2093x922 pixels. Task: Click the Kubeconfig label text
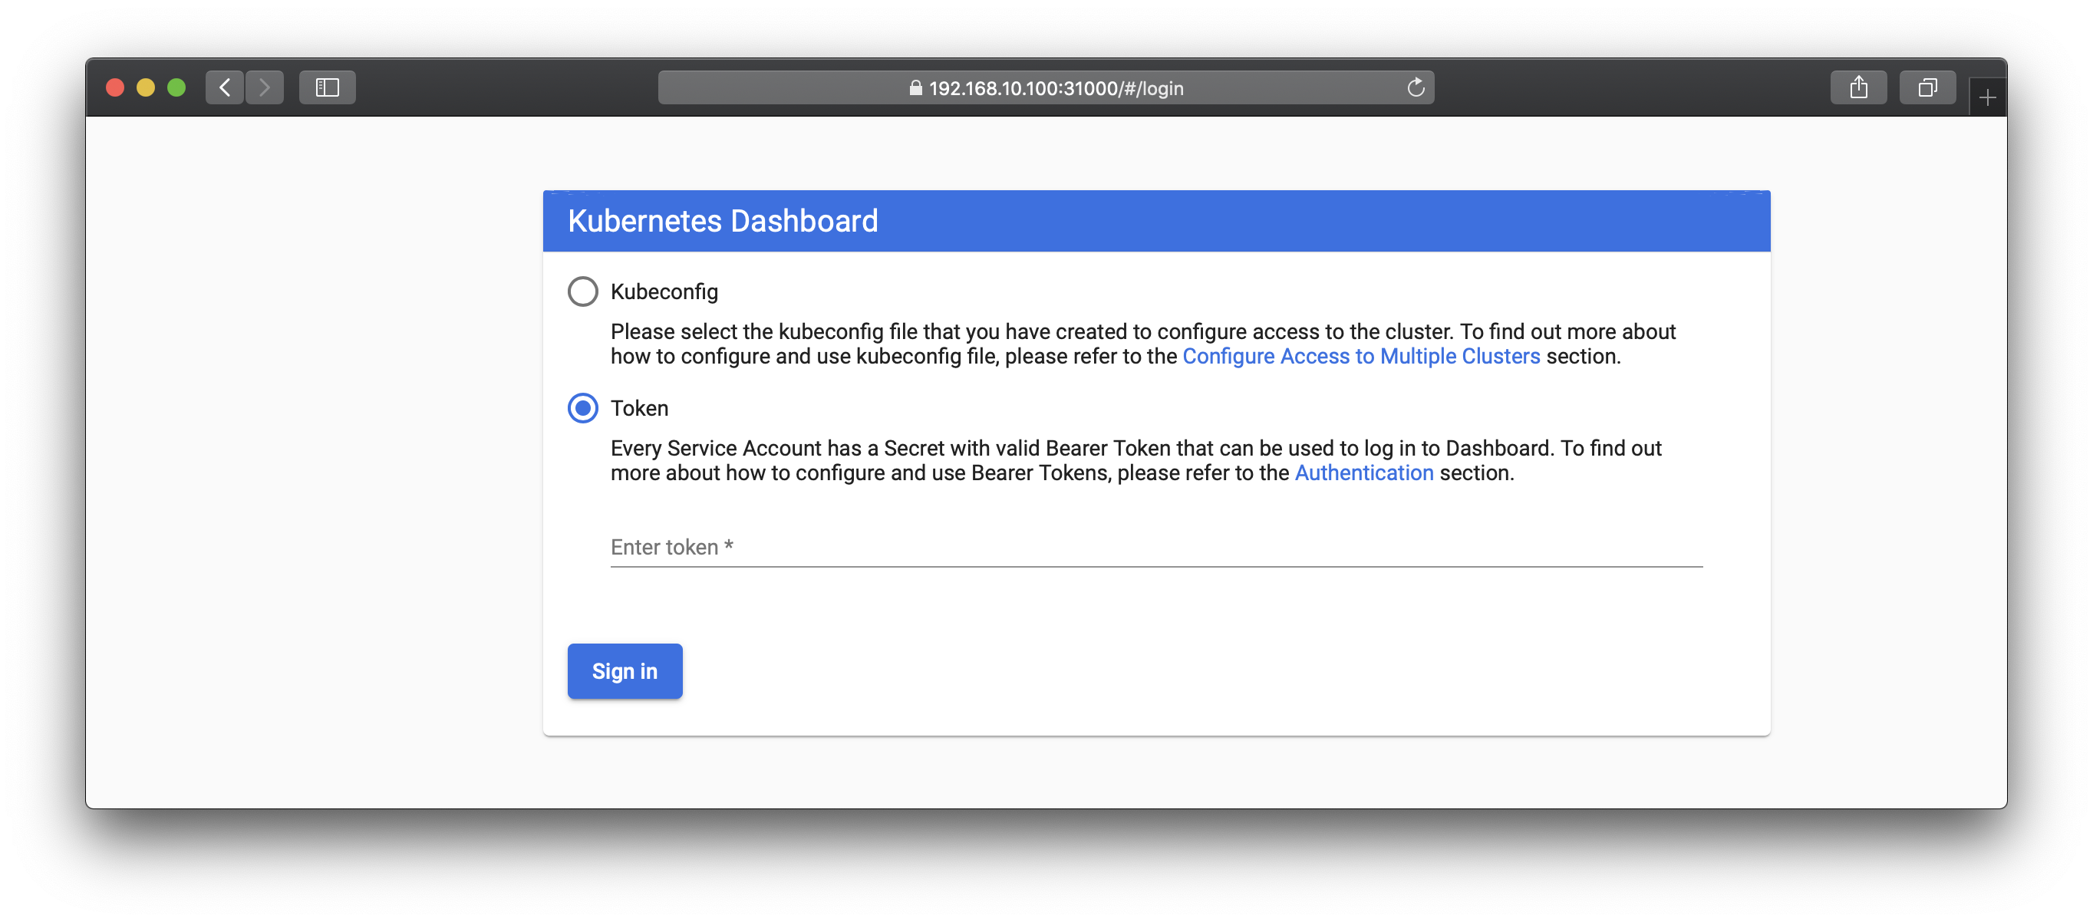(664, 291)
